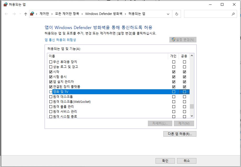Toggle 공용 checkbox for 연결된 장치 플랫폼
Screen dimensions: 241x167
(184, 87)
